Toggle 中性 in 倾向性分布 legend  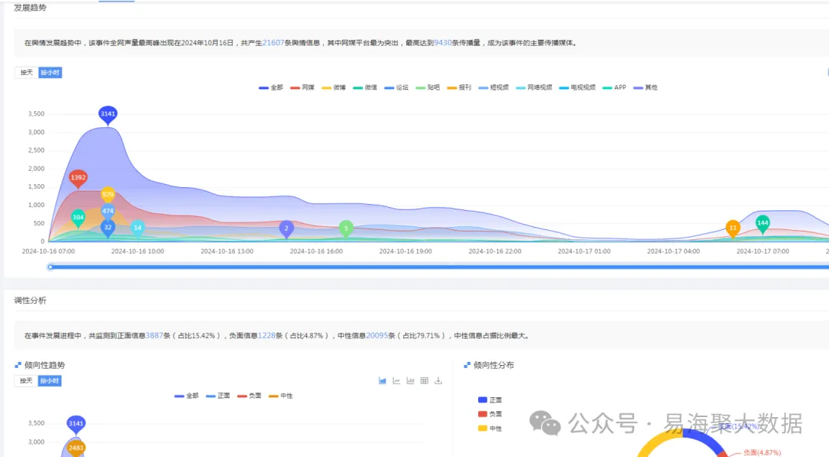490,429
